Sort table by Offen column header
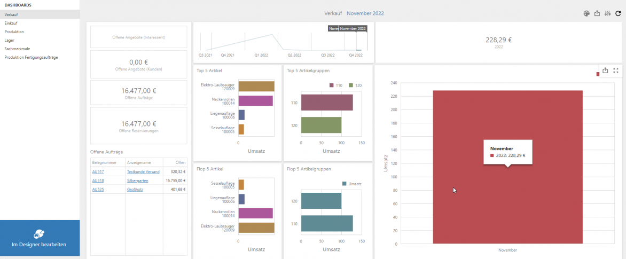 pyautogui.click(x=175, y=162)
